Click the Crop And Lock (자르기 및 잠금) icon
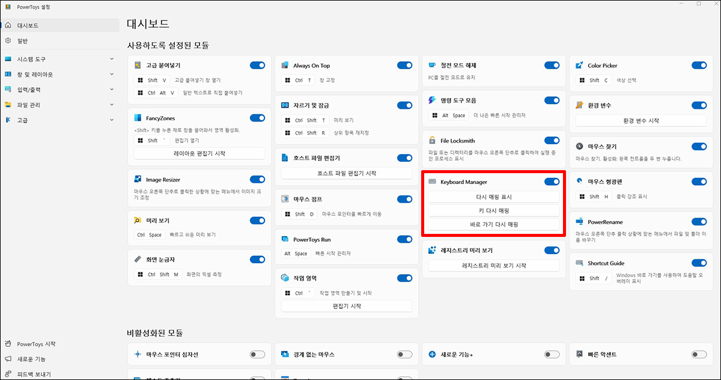The width and height of the screenshot is (721, 380). tap(285, 105)
